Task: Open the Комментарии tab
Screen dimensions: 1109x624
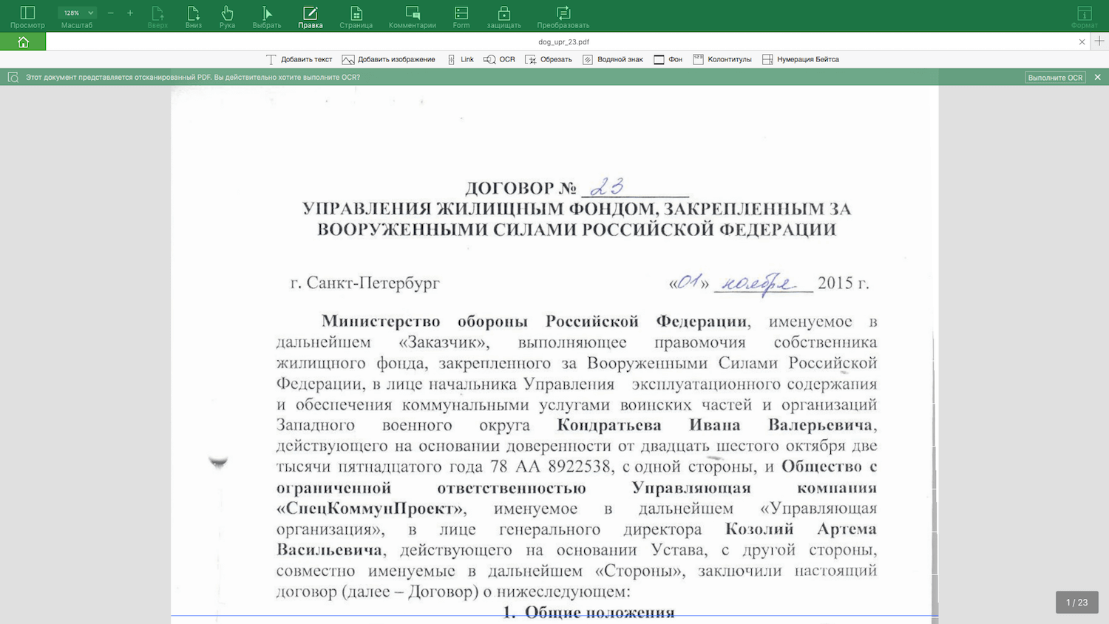Action: 413,17
